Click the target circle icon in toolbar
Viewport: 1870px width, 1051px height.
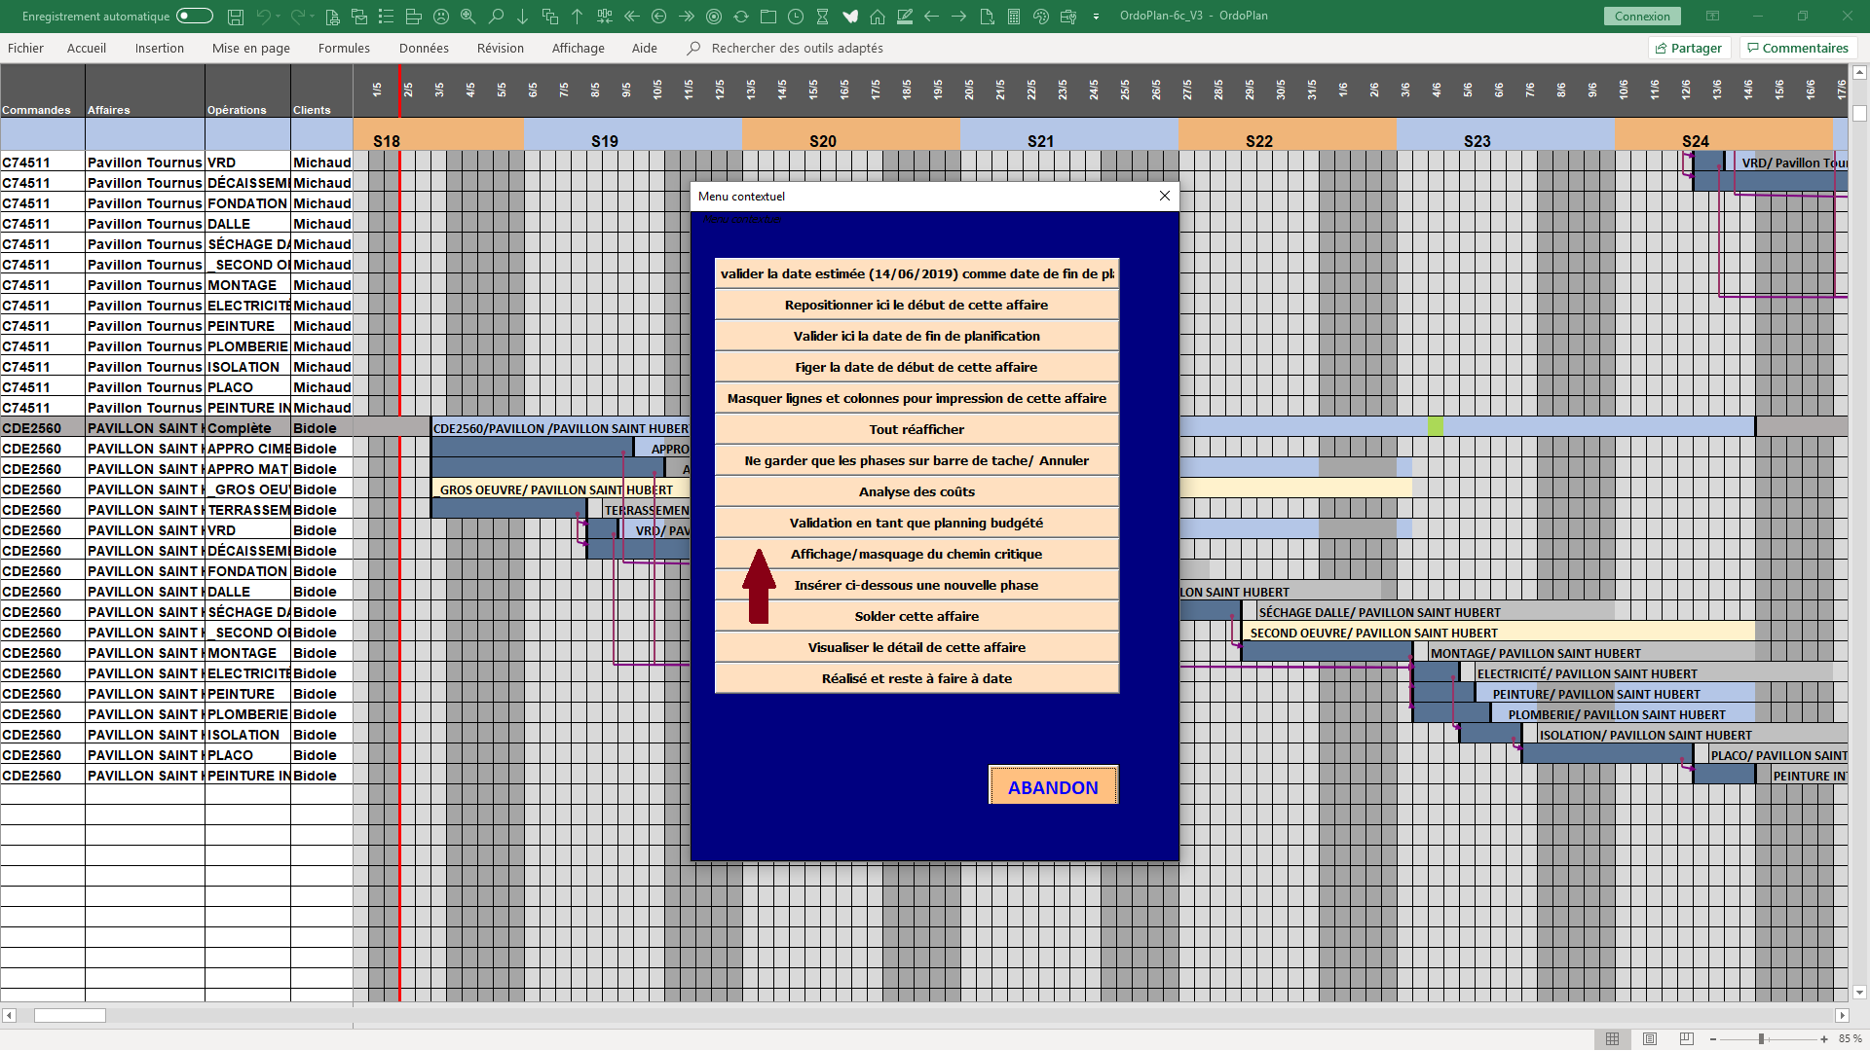[x=714, y=16]
